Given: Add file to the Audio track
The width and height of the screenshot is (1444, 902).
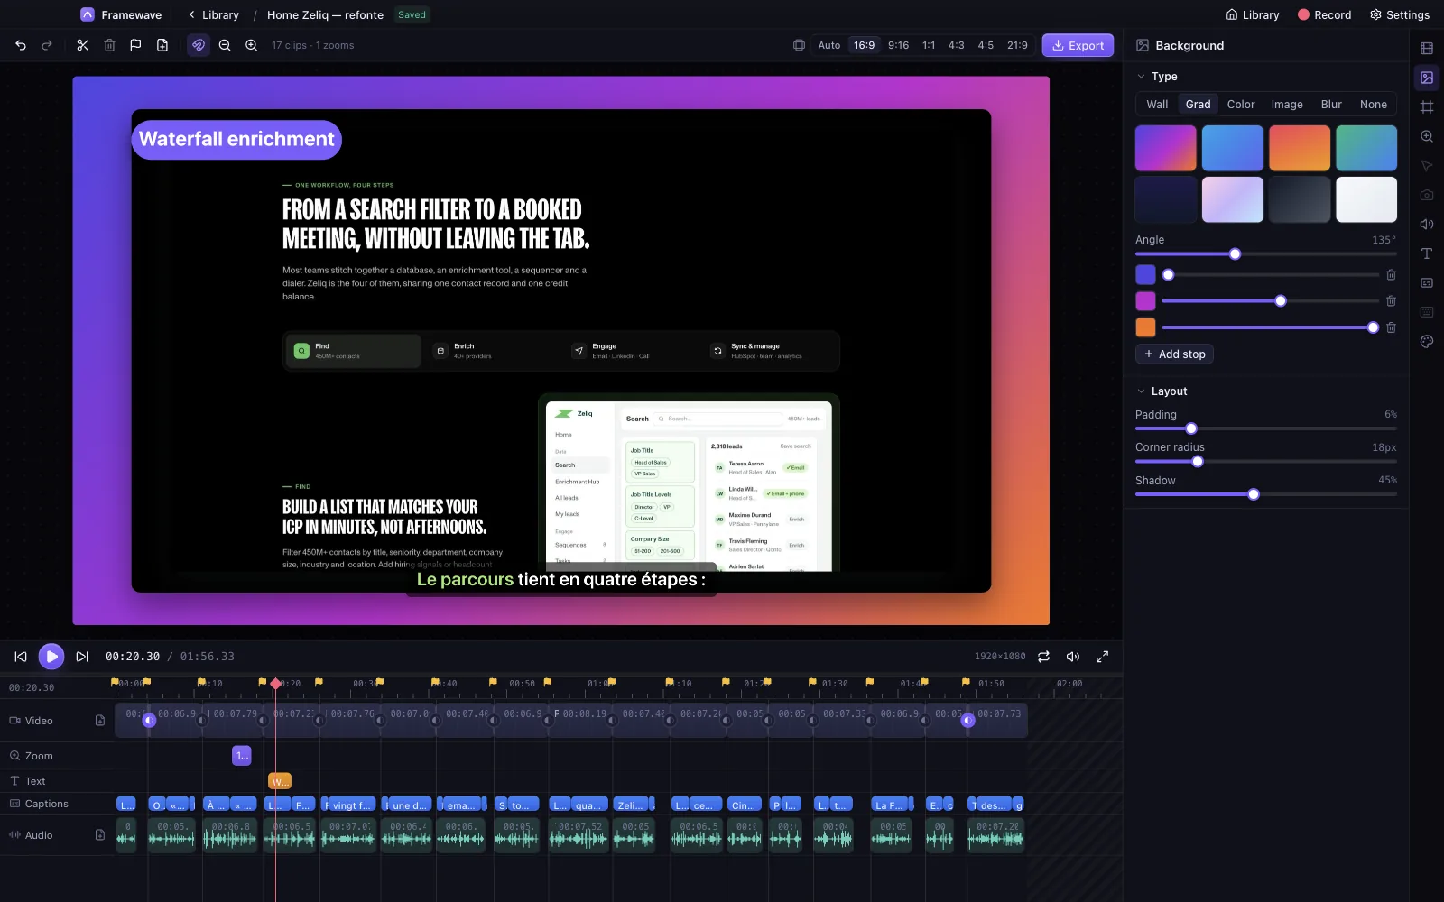Looking at the screenshot, I should coord(100,835).
